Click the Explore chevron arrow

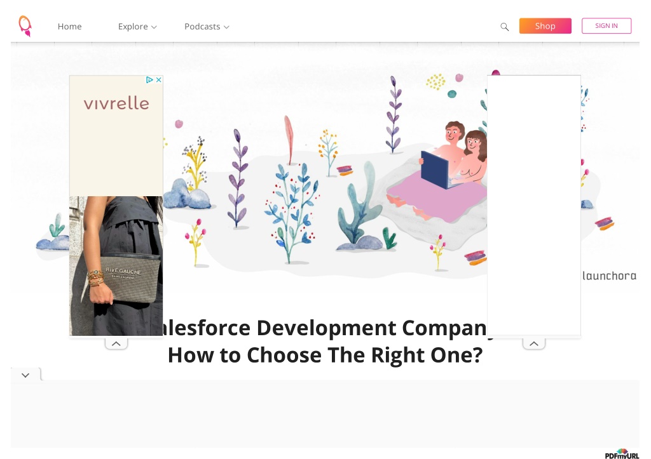point(154,27)
